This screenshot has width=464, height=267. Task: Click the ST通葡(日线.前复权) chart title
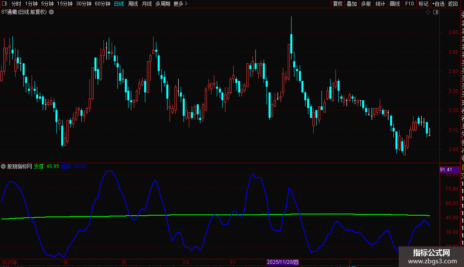[x=24, y=12]
